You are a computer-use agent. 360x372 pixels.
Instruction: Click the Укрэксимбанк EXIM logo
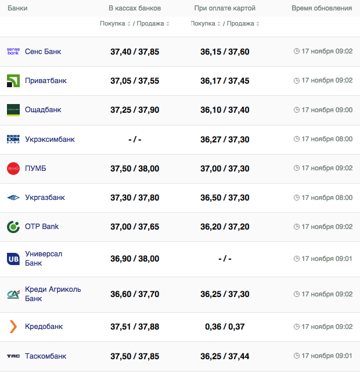point(13,139)
